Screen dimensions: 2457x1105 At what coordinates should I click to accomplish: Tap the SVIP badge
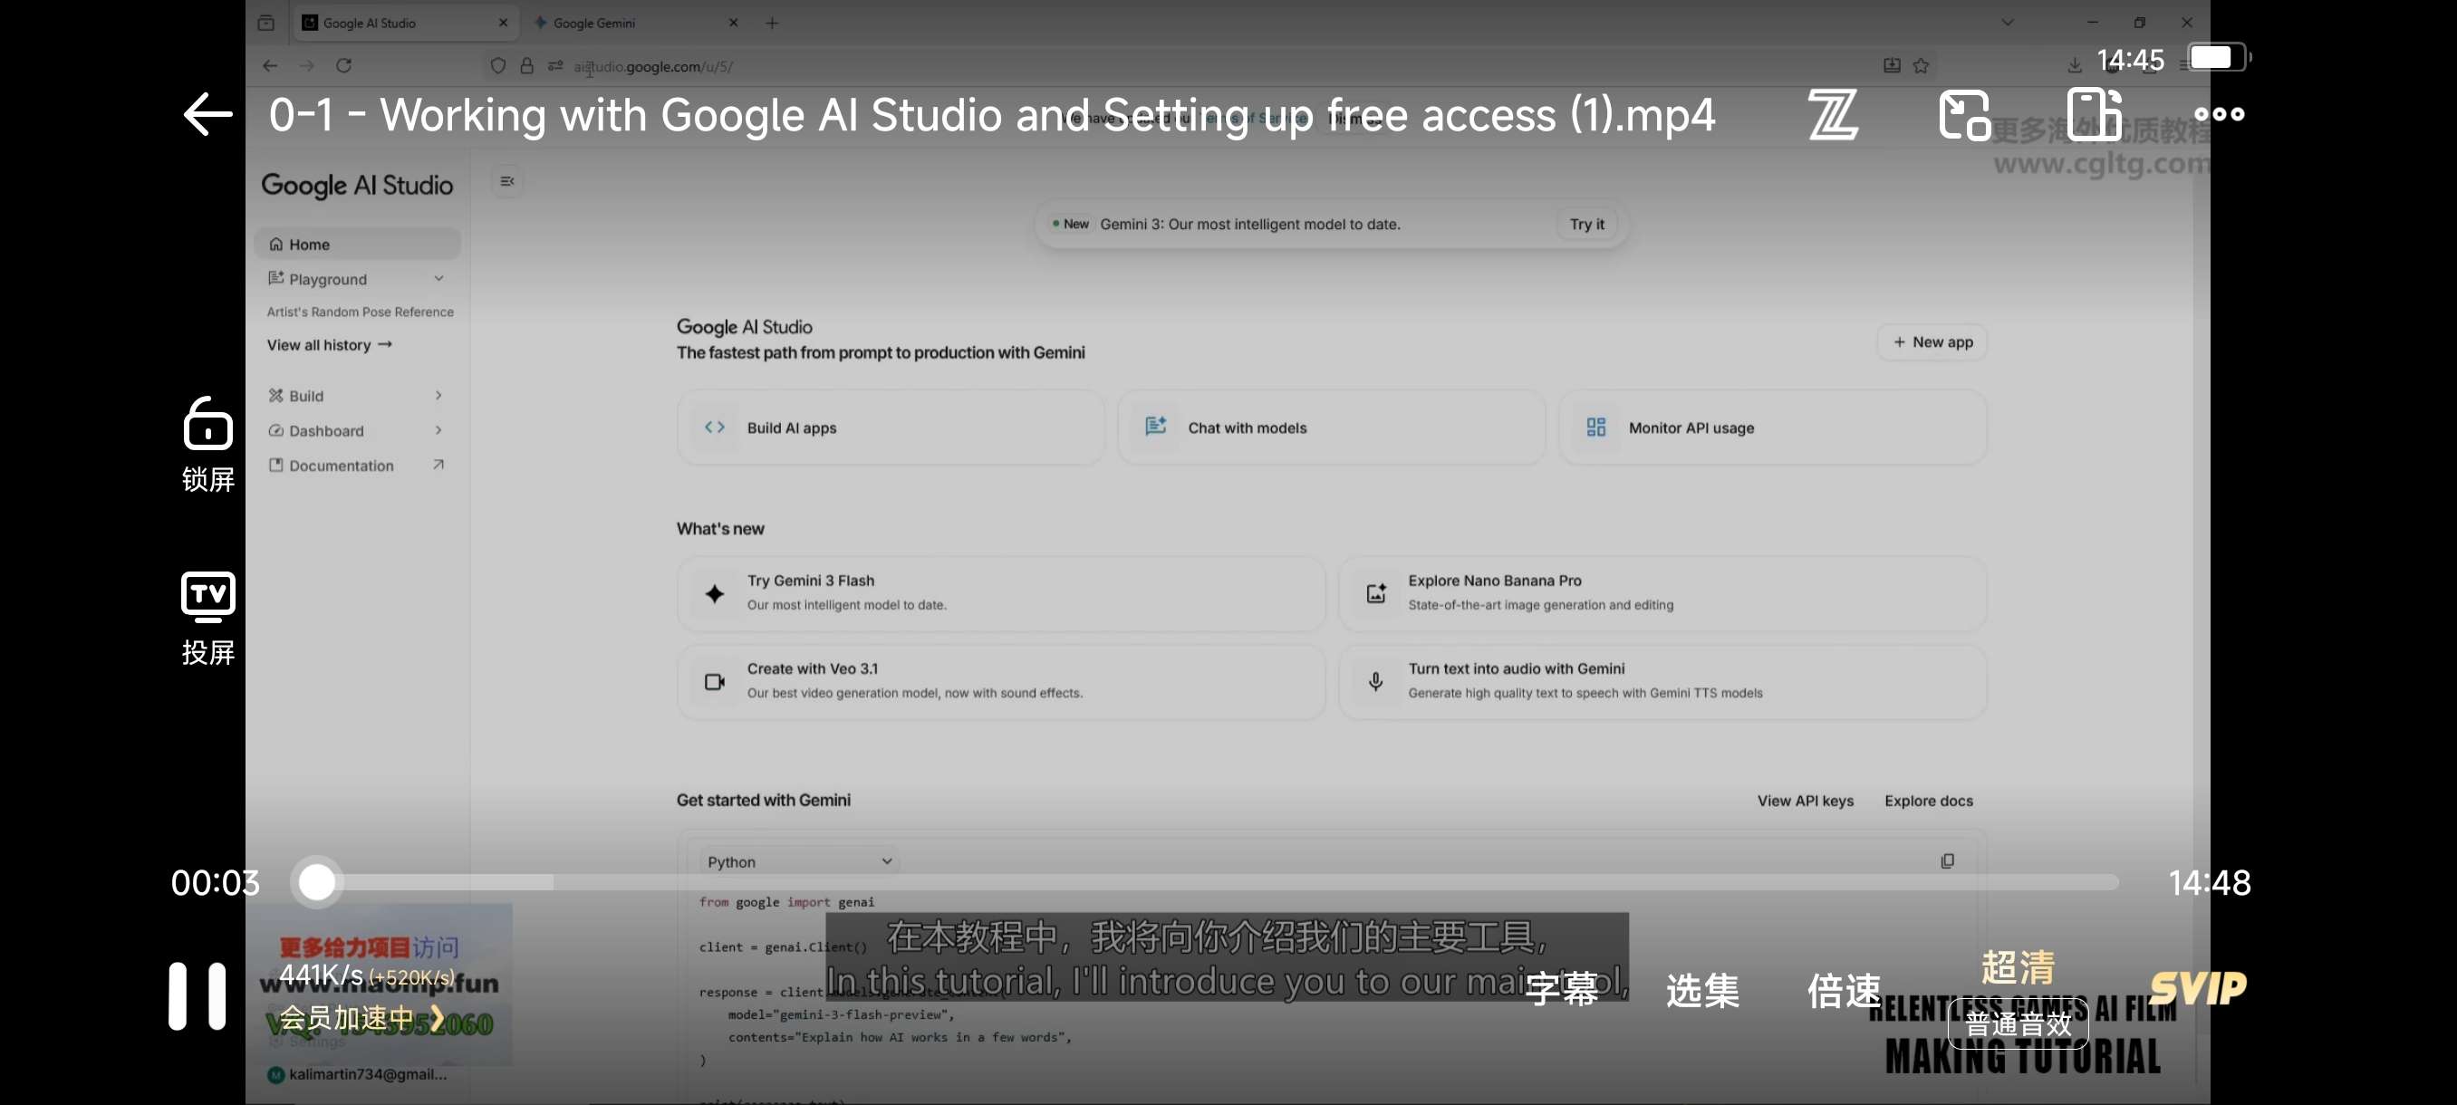click(x=2198, y=989)
